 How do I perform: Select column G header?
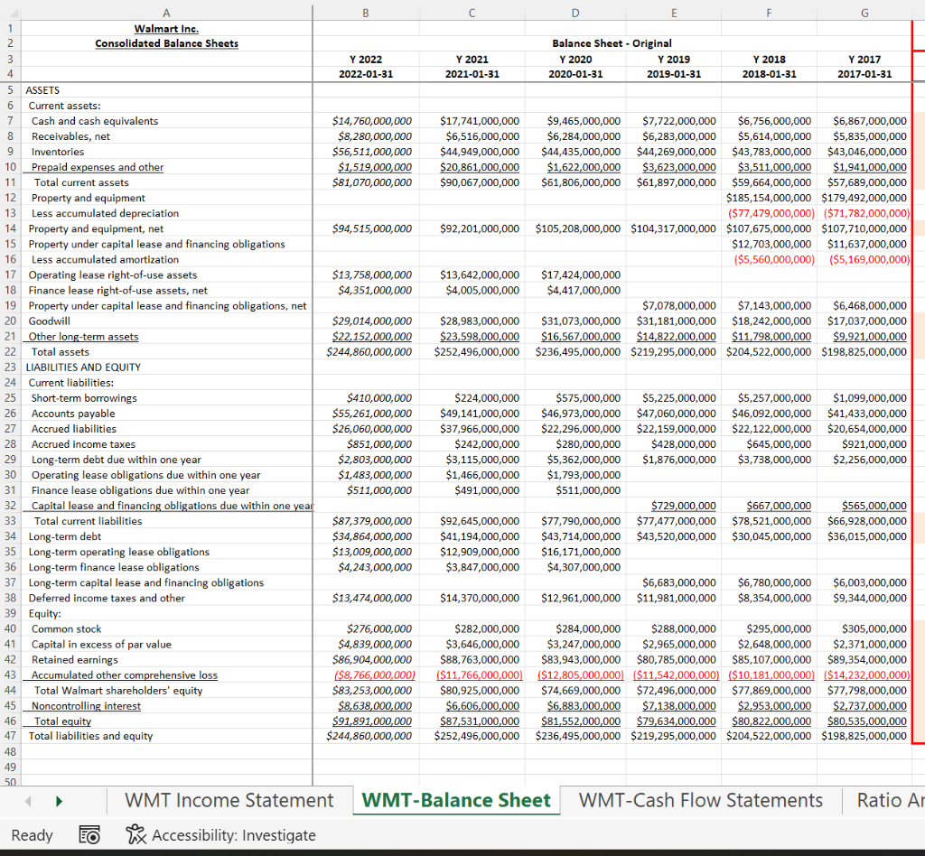864,13
